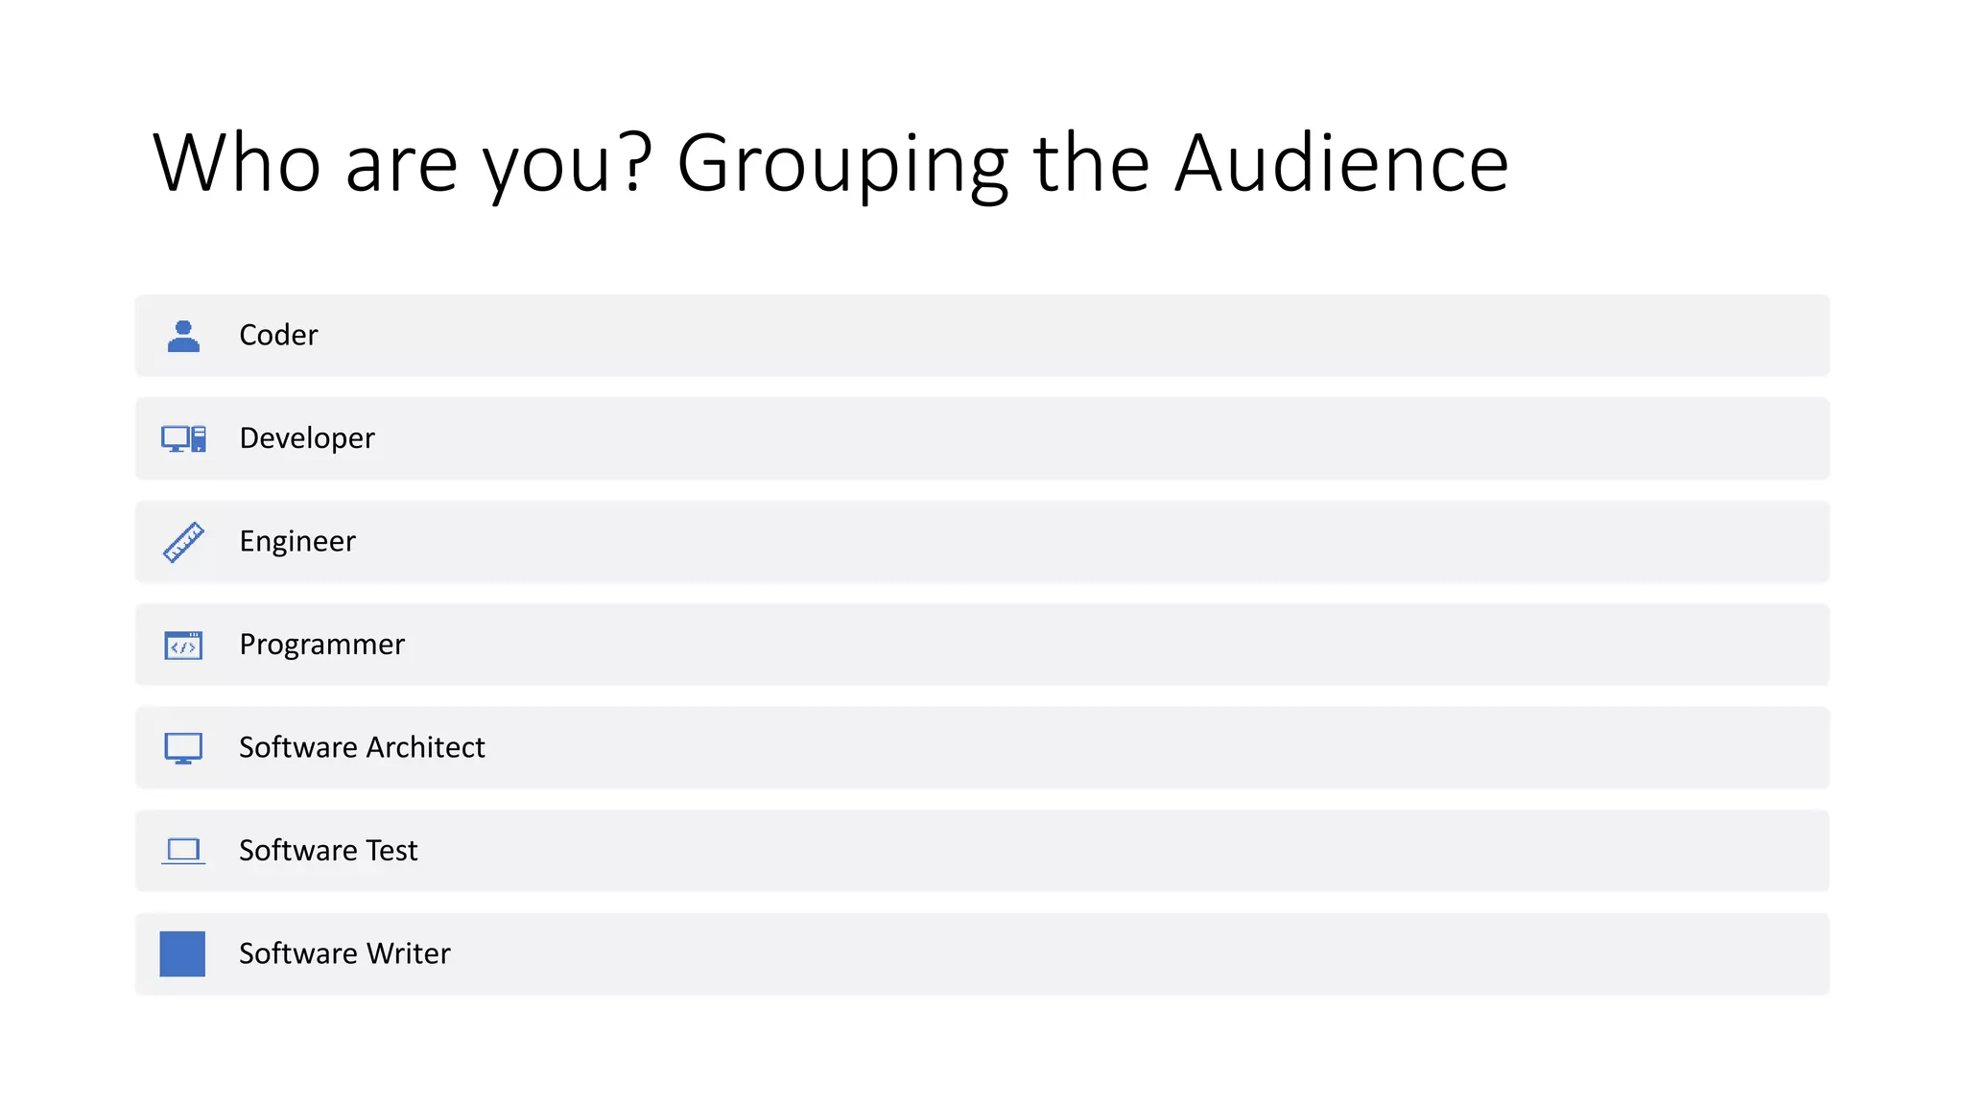Click the laptop icon beside Software Test
This screenshot has height=1105, width=1965.
click(x=183, y=851)
